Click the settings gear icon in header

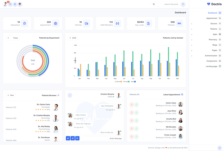15,4
